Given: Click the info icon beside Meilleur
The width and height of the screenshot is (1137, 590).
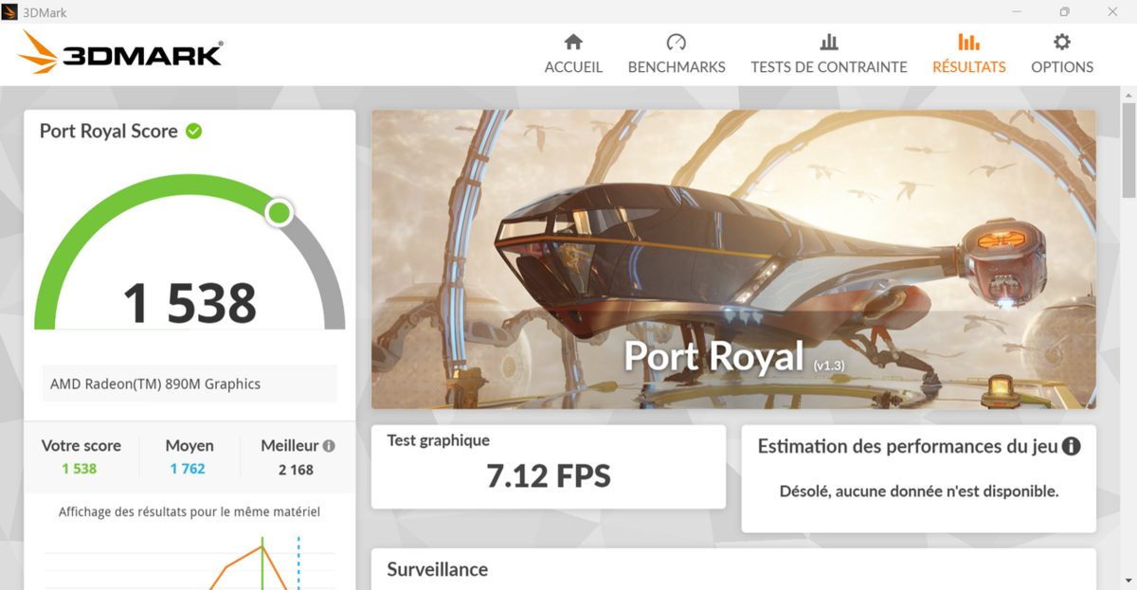Looking at the screenshot, I should click(x=329, y=445).
